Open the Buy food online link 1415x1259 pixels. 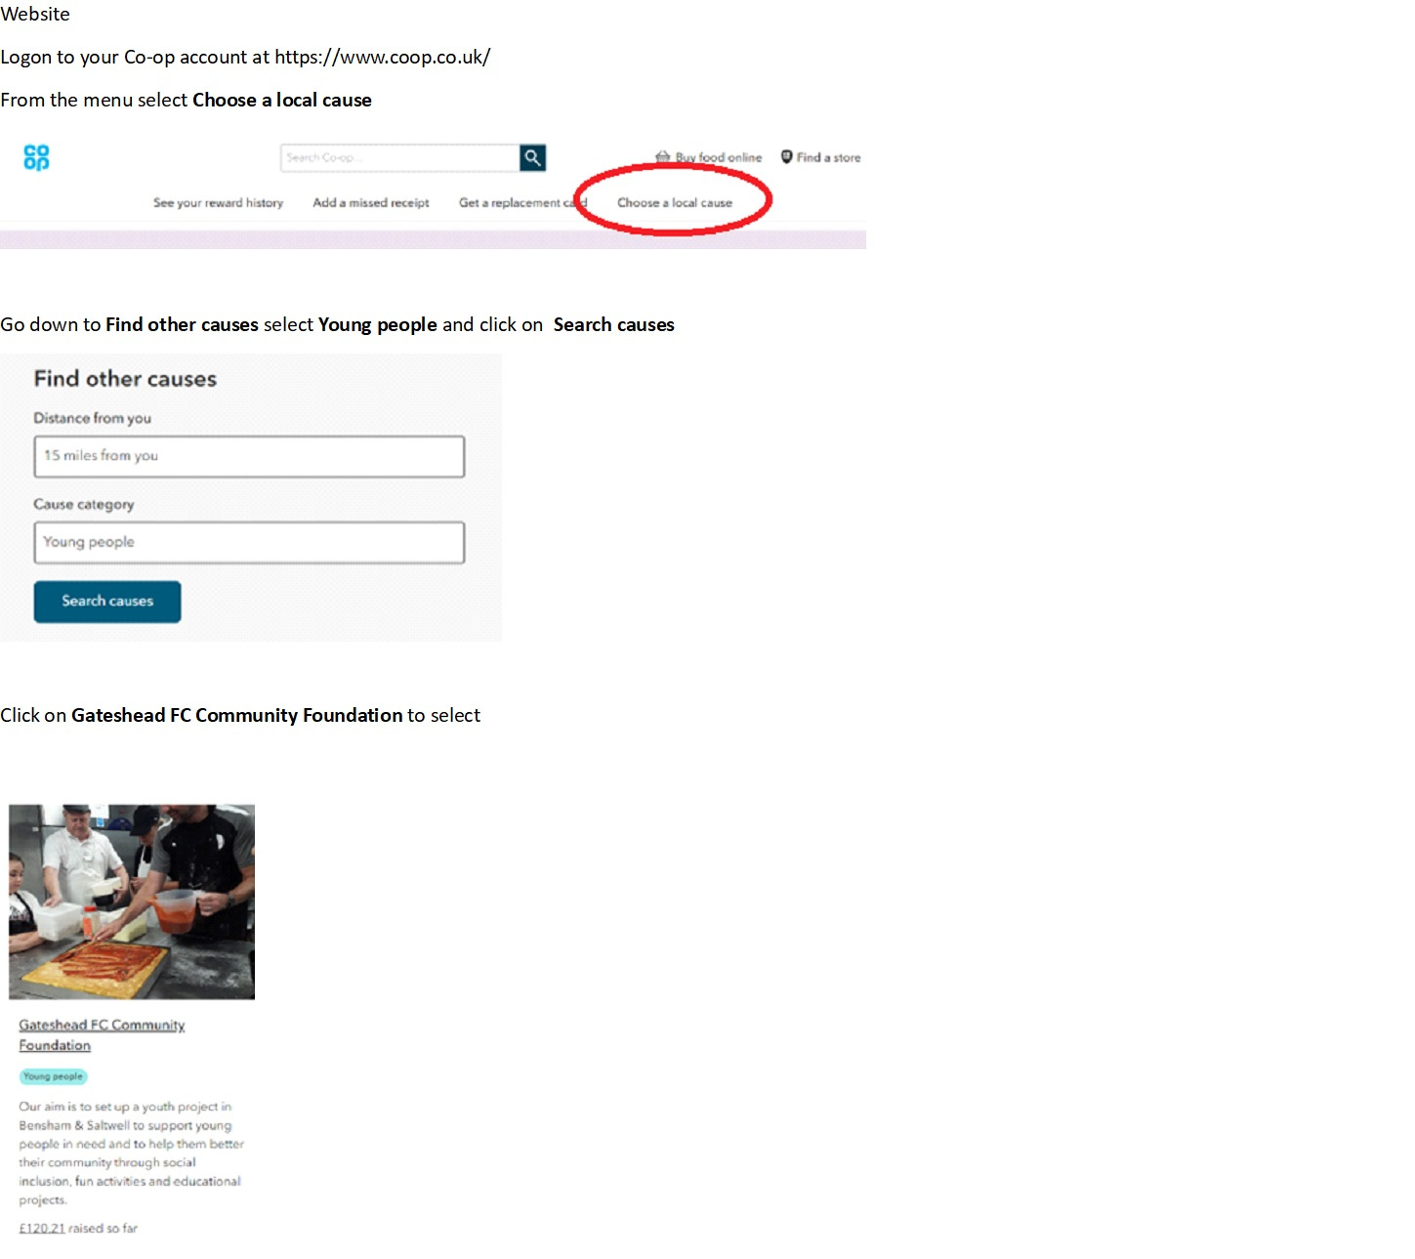click(x=719, y=157)
